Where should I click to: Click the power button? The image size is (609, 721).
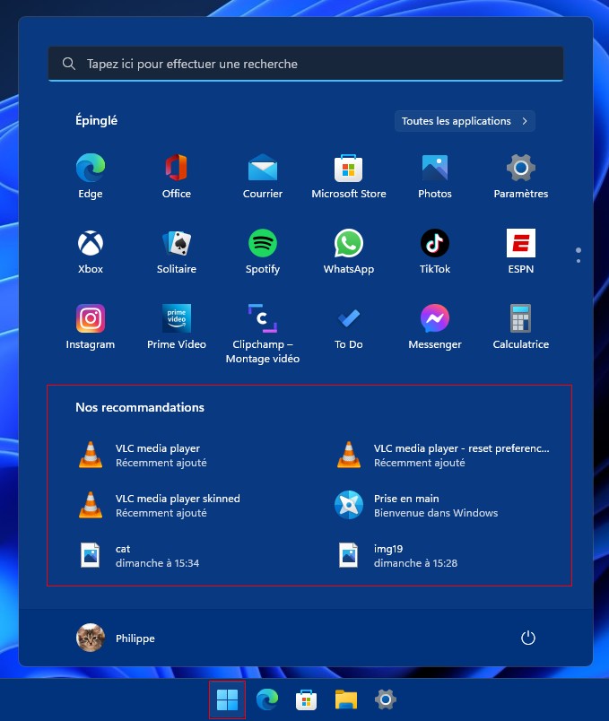click(528, 638)
